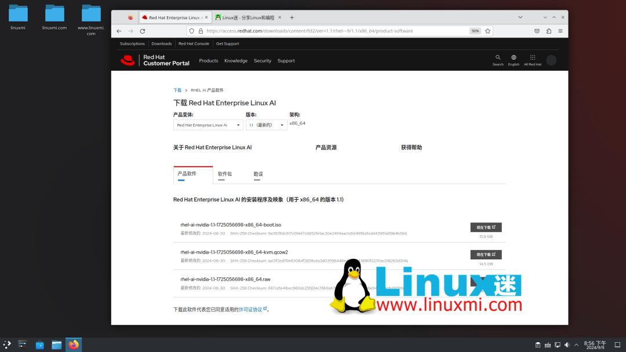Open the 版本 1.1 dropdown
Screen dimensions: 626x352
tap(266, 124)
